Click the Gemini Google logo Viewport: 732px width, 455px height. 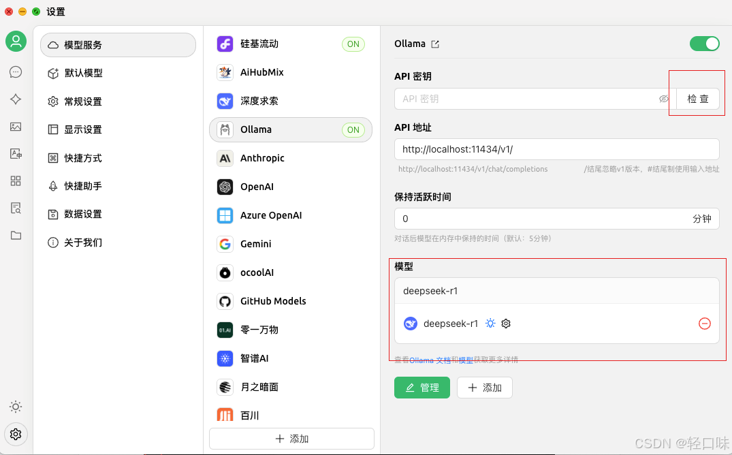[225, 244]
